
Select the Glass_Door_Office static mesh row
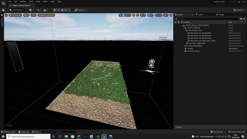tap(210, 41)
